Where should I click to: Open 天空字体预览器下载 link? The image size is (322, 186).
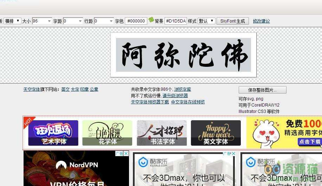(150, 102)
